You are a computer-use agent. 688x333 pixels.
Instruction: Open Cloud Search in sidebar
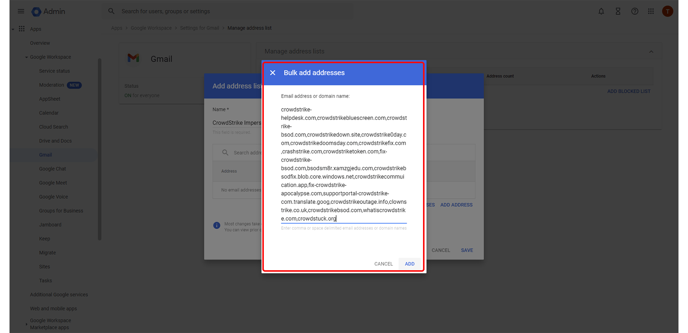click(x=53, y=127)
